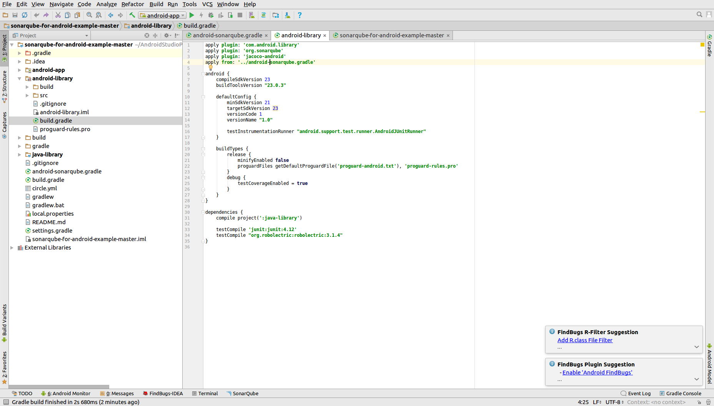Switch to sonarqube-for-android-example-master editor tab
Screen dimensions: 714x406
pyautogui.click(x=392, y=35)
